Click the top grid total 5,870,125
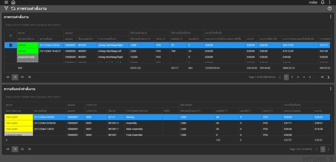This screenshot has width=336, height=162. pos(136,68)
